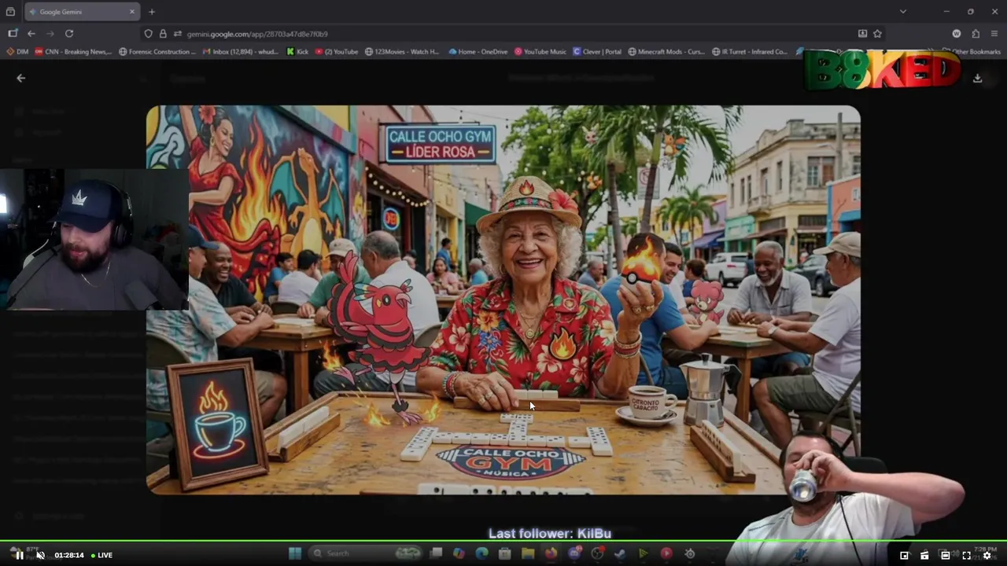Image resolution: width=1007 pixels, height=566 pixels.
Task: Switch to Firefox on the taskbar
Action: [551, 553]
